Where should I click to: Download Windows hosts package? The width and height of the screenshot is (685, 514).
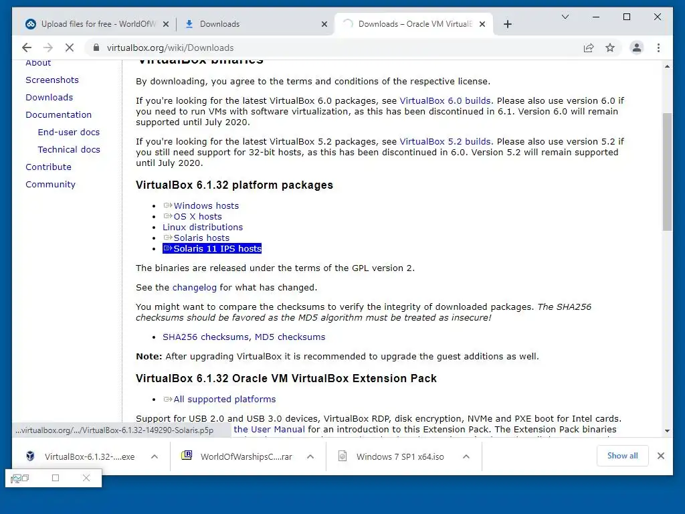206,205
